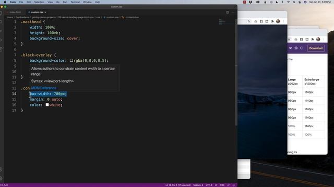The height and width of the screenshot is (187, 334).
Task: Open the Selection menu
Action: point(39,2)
